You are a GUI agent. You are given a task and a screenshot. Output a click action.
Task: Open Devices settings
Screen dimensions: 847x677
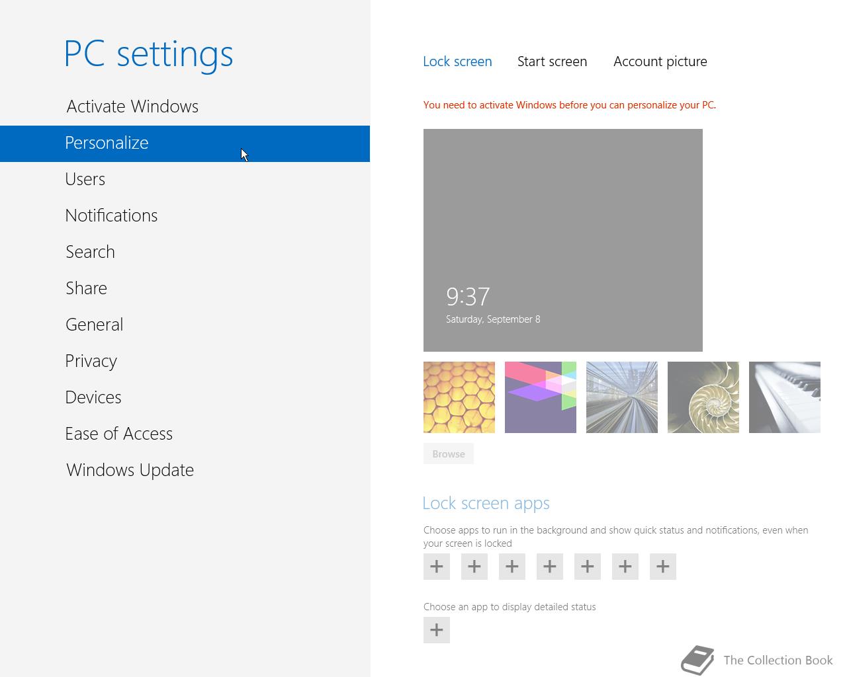point(185,397)
